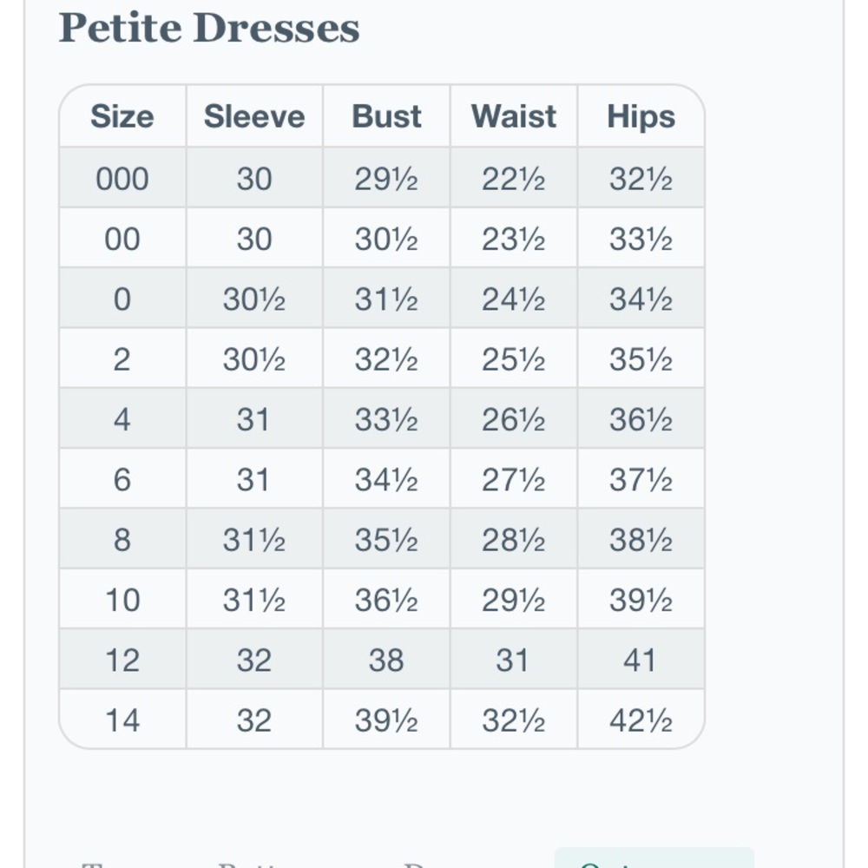The image size is (868, 868).
Task: Click the Petite Dresses heading
Action: tap(209, 28)
